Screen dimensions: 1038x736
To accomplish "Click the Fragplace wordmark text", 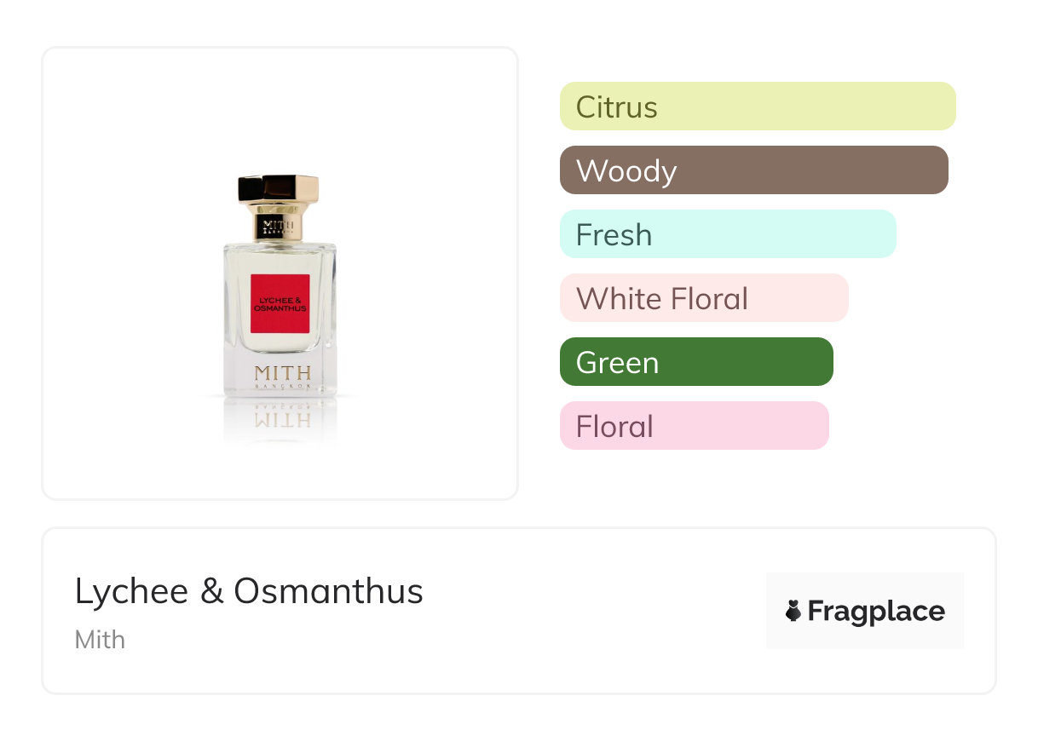I will pos(876,611).
